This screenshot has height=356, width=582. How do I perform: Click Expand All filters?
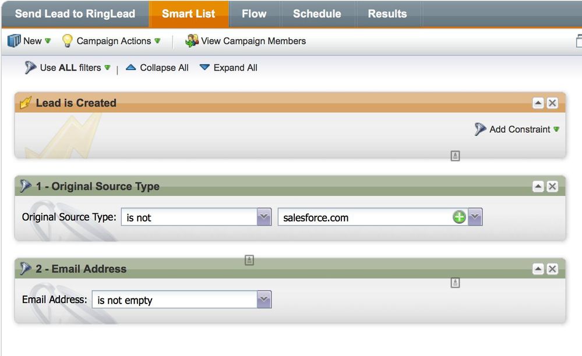pyautogui.click(x=228, y=68)
